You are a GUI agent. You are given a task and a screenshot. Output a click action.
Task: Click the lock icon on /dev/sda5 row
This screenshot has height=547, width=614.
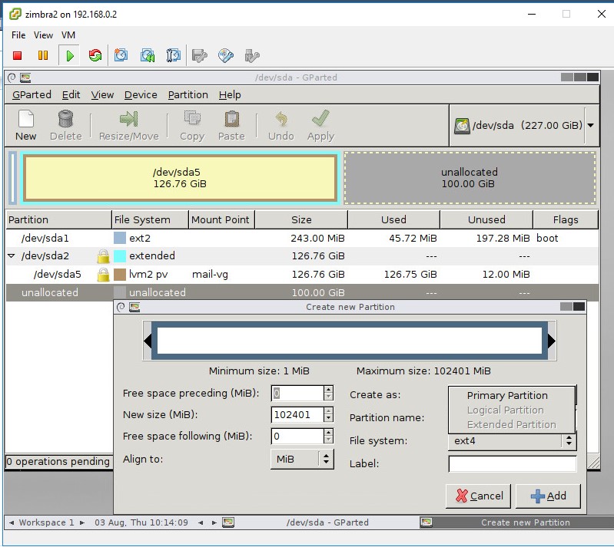104,275
